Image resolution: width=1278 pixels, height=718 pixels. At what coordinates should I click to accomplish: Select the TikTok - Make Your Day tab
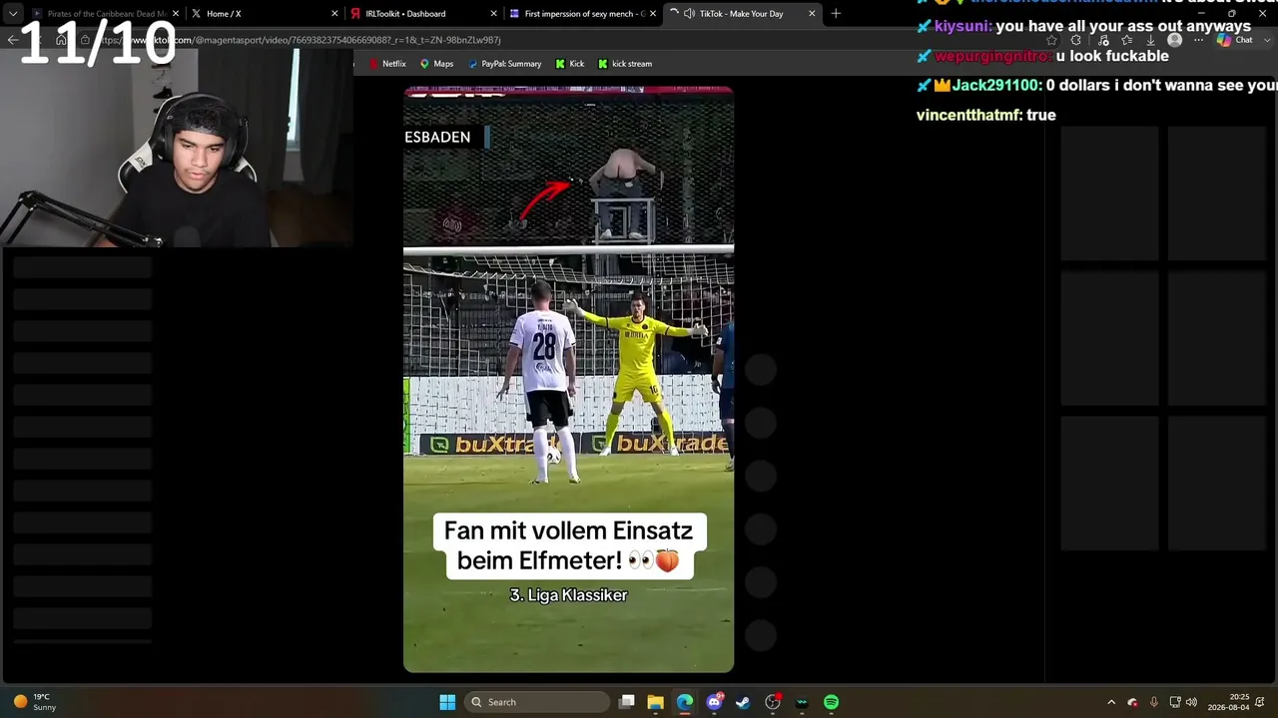point(741,14)
